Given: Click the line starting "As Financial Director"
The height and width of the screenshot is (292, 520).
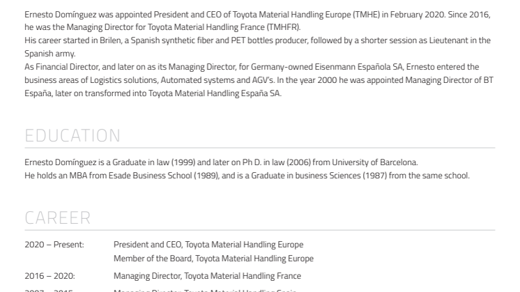Looking at the screenshot, I should click(252, 67).
